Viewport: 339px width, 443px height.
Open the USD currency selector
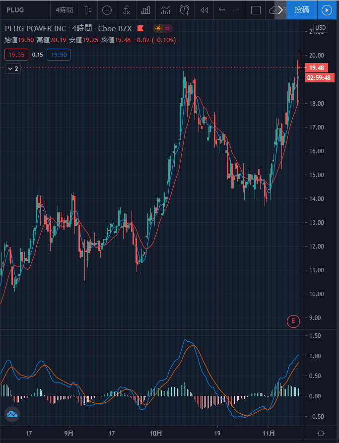tap(320, 28)
